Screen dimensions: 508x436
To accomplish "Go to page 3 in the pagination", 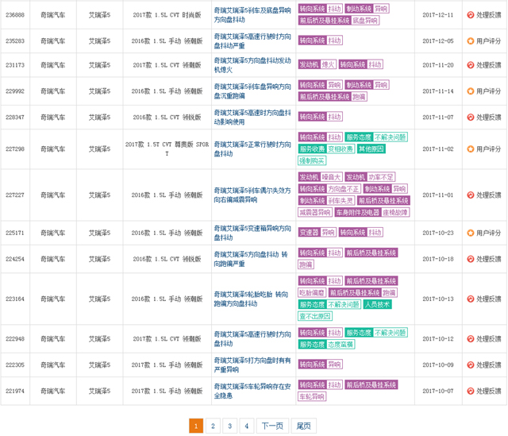I will pyautogui.click(x=229, y=426).
